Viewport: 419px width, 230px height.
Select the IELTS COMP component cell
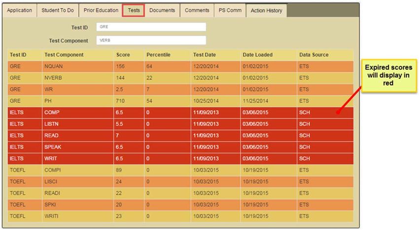point(78,113)
